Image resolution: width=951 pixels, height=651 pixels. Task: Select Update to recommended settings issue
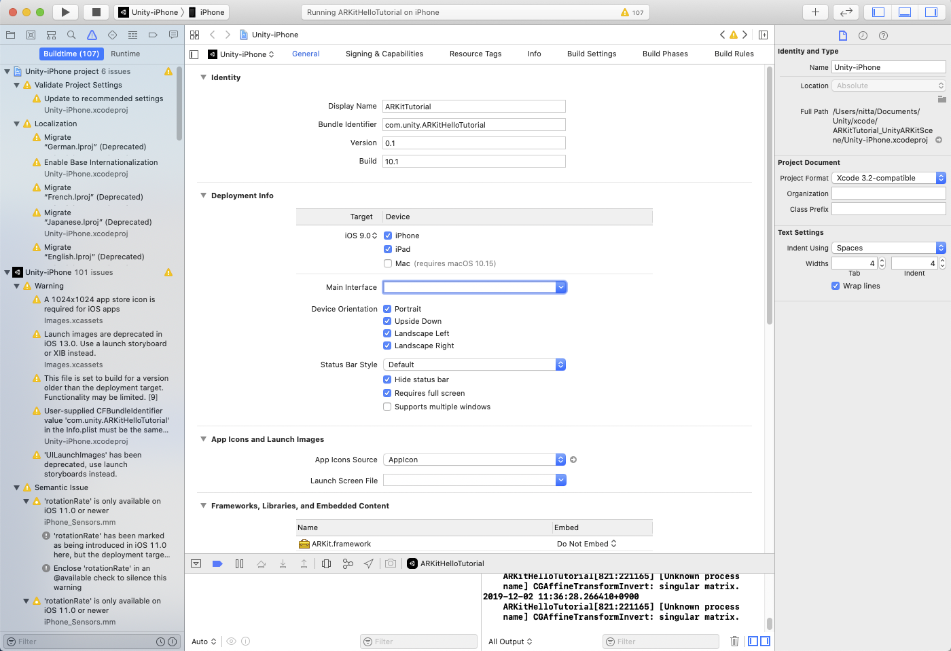click(103, 98)
